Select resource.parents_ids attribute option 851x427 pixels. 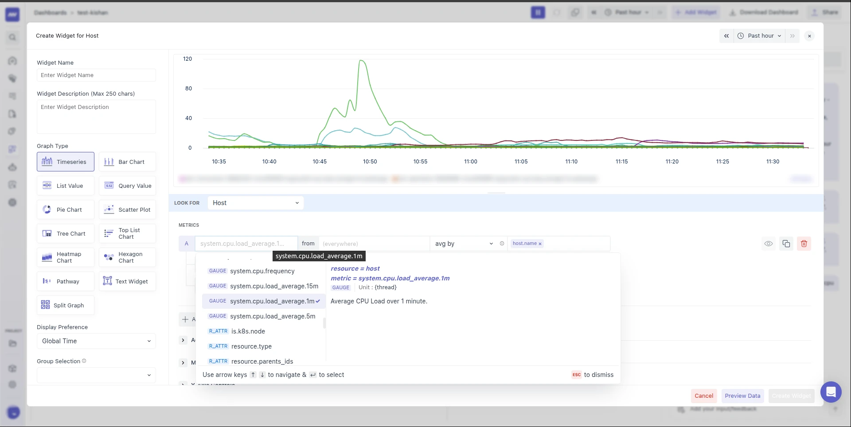264,361
